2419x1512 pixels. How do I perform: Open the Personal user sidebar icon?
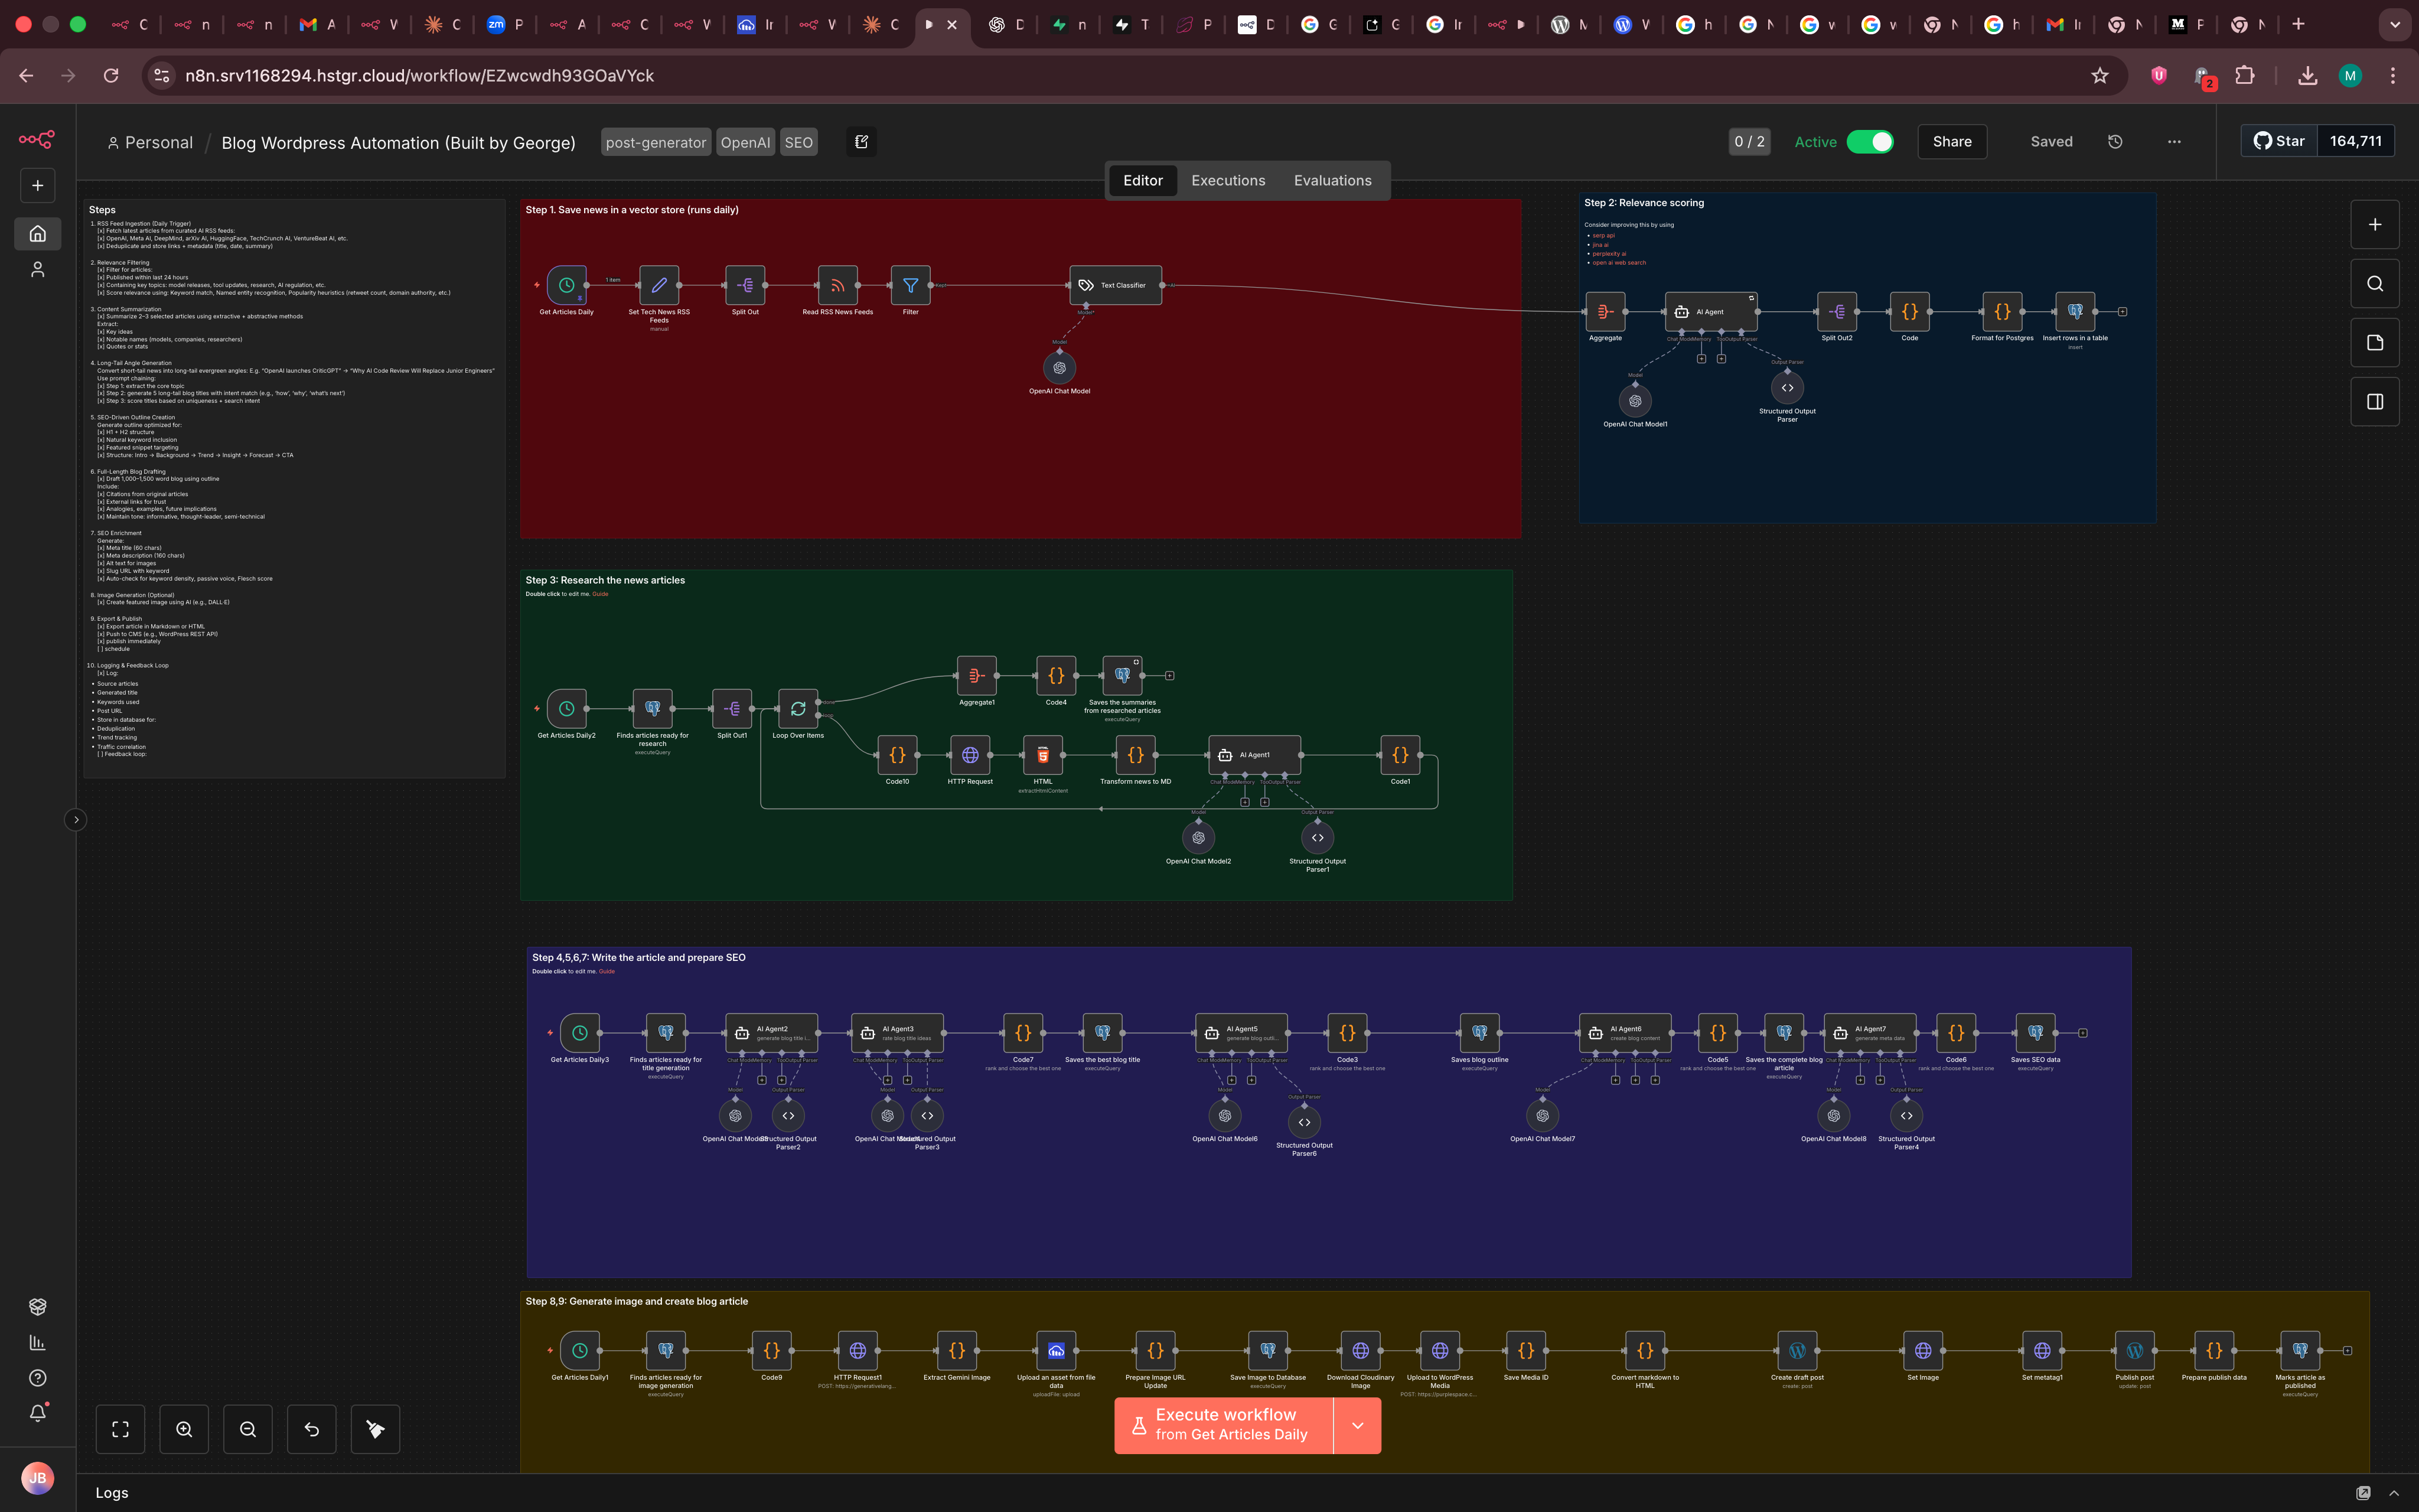[37, 269]
